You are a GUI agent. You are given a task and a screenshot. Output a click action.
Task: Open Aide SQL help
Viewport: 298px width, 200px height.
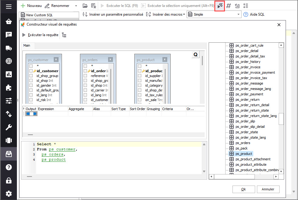(254, 14)
